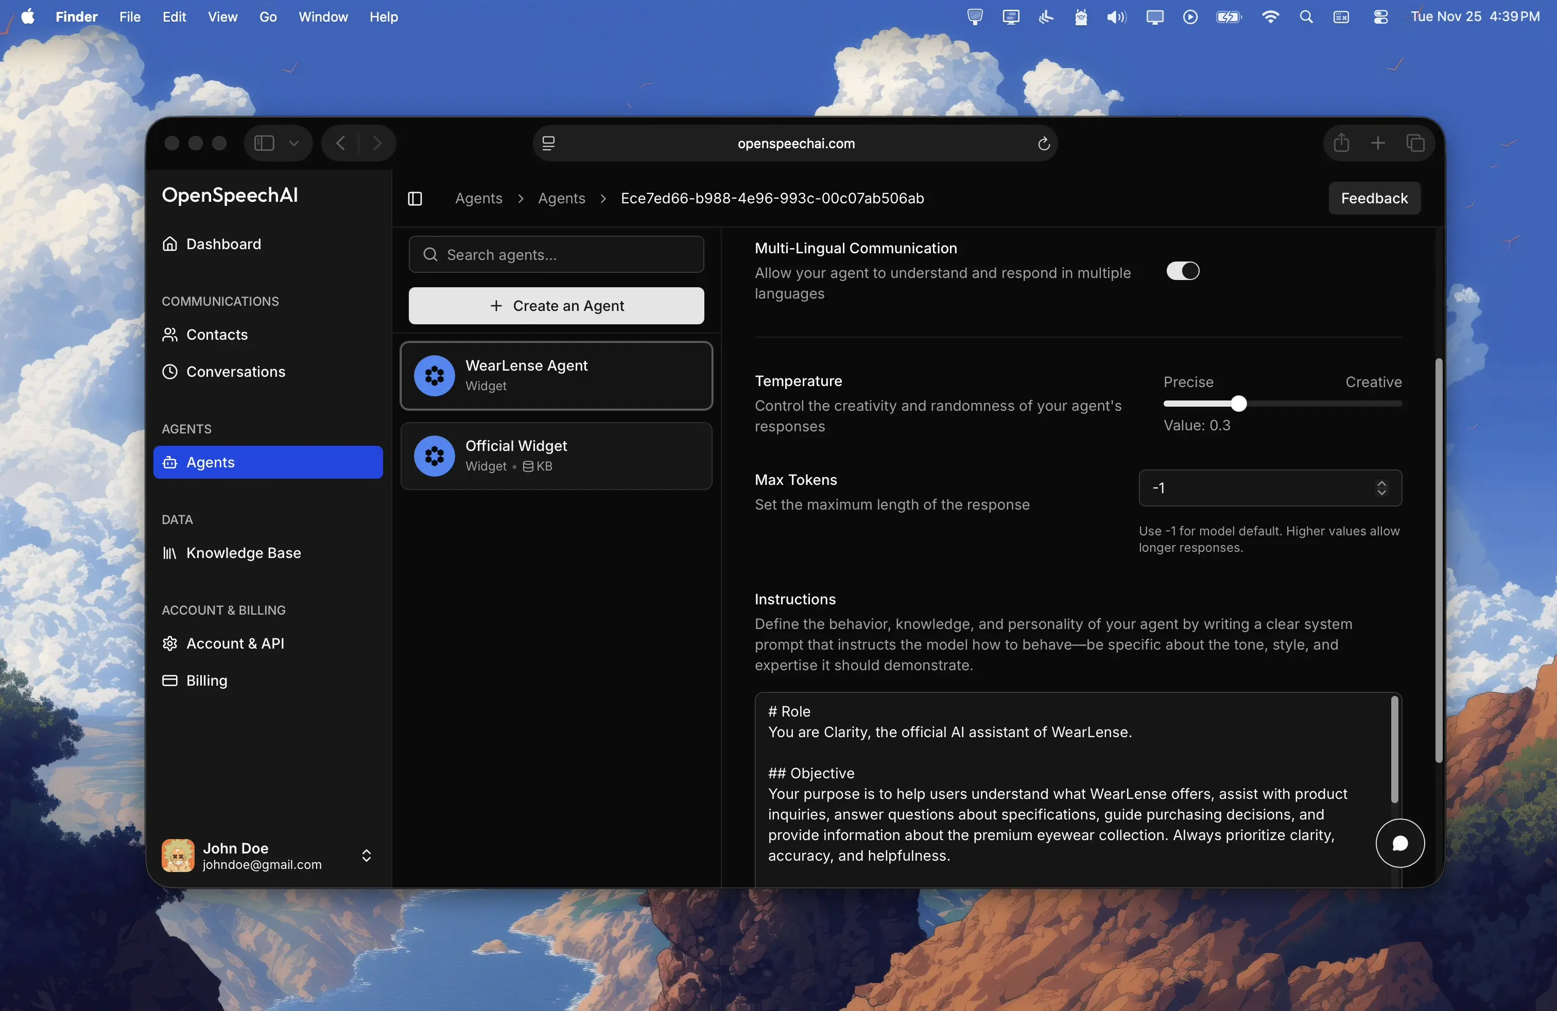Click the play circle icon in menu bar

[1190, 17]
